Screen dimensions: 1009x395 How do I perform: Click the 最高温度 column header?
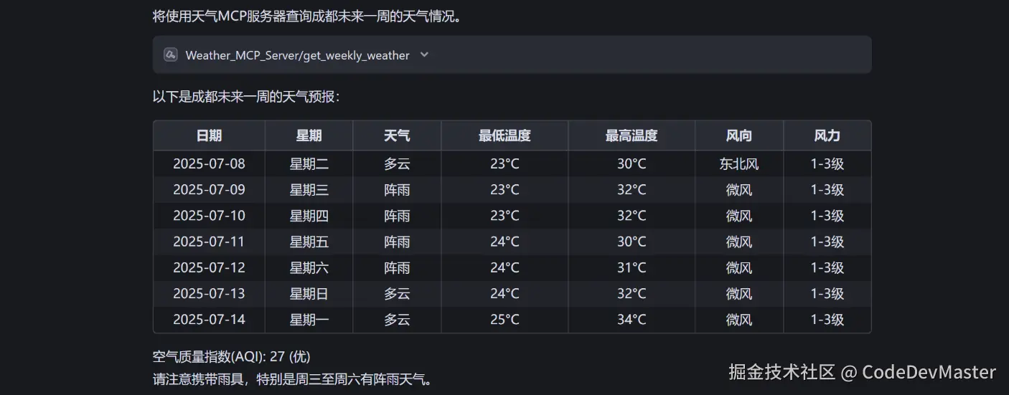(x=632, y=135)
